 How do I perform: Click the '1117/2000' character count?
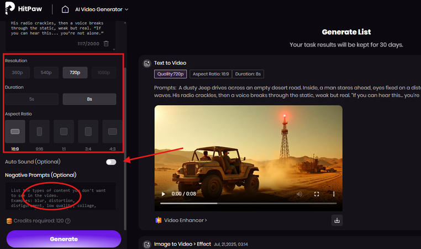[88, 44]
